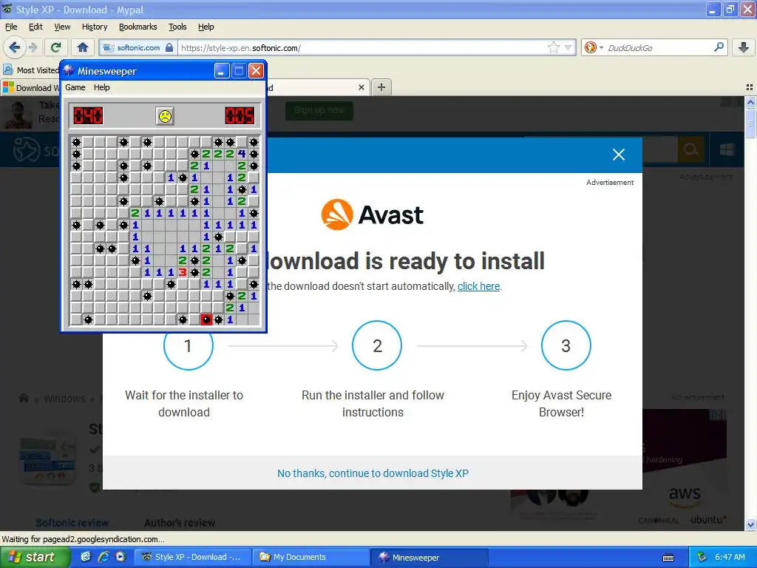The width and height of the screenshot is (757, 568).
Task: Click the Minesweeper title bar icon
Action: pyautogui.click(x=69, y=71)
